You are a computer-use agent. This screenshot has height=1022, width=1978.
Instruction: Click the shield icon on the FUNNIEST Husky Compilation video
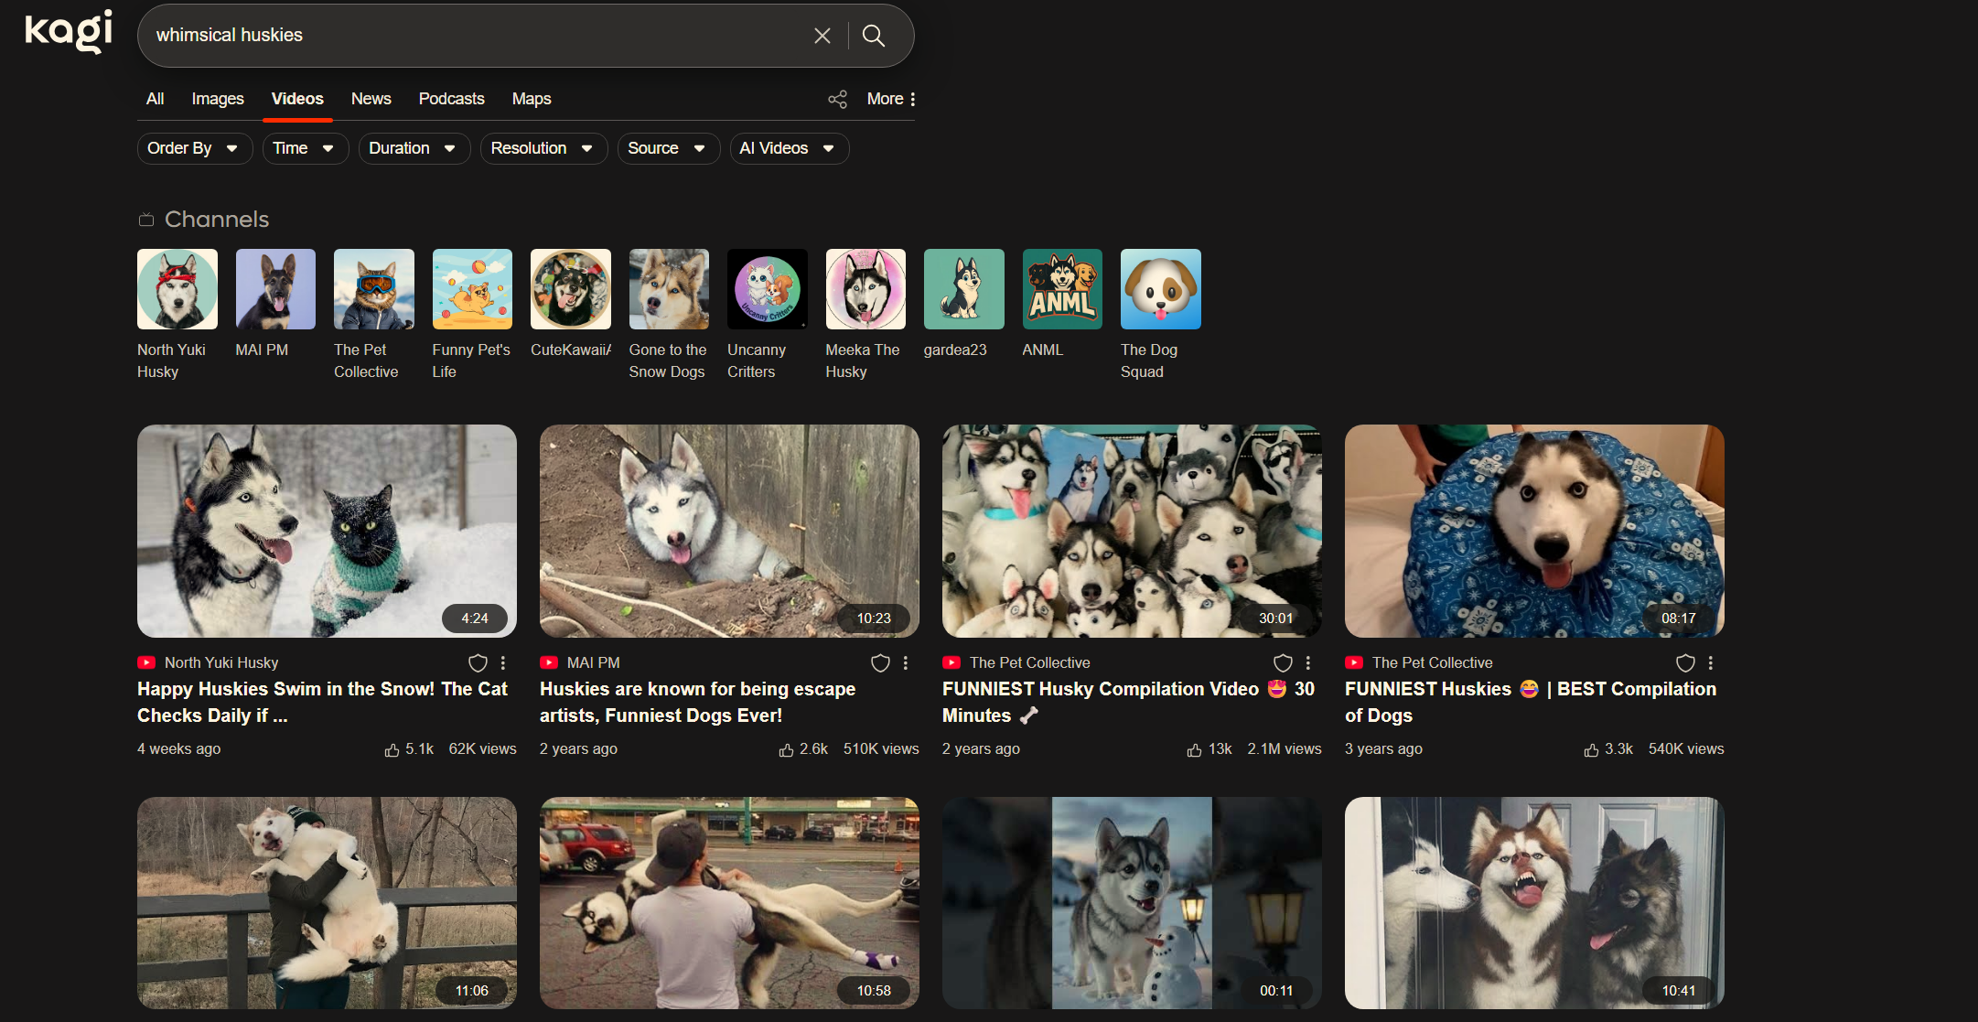(1283, 663)
